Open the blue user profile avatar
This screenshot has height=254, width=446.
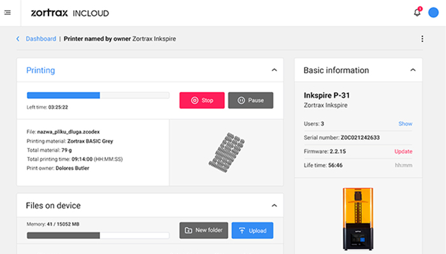coord(433,13)
